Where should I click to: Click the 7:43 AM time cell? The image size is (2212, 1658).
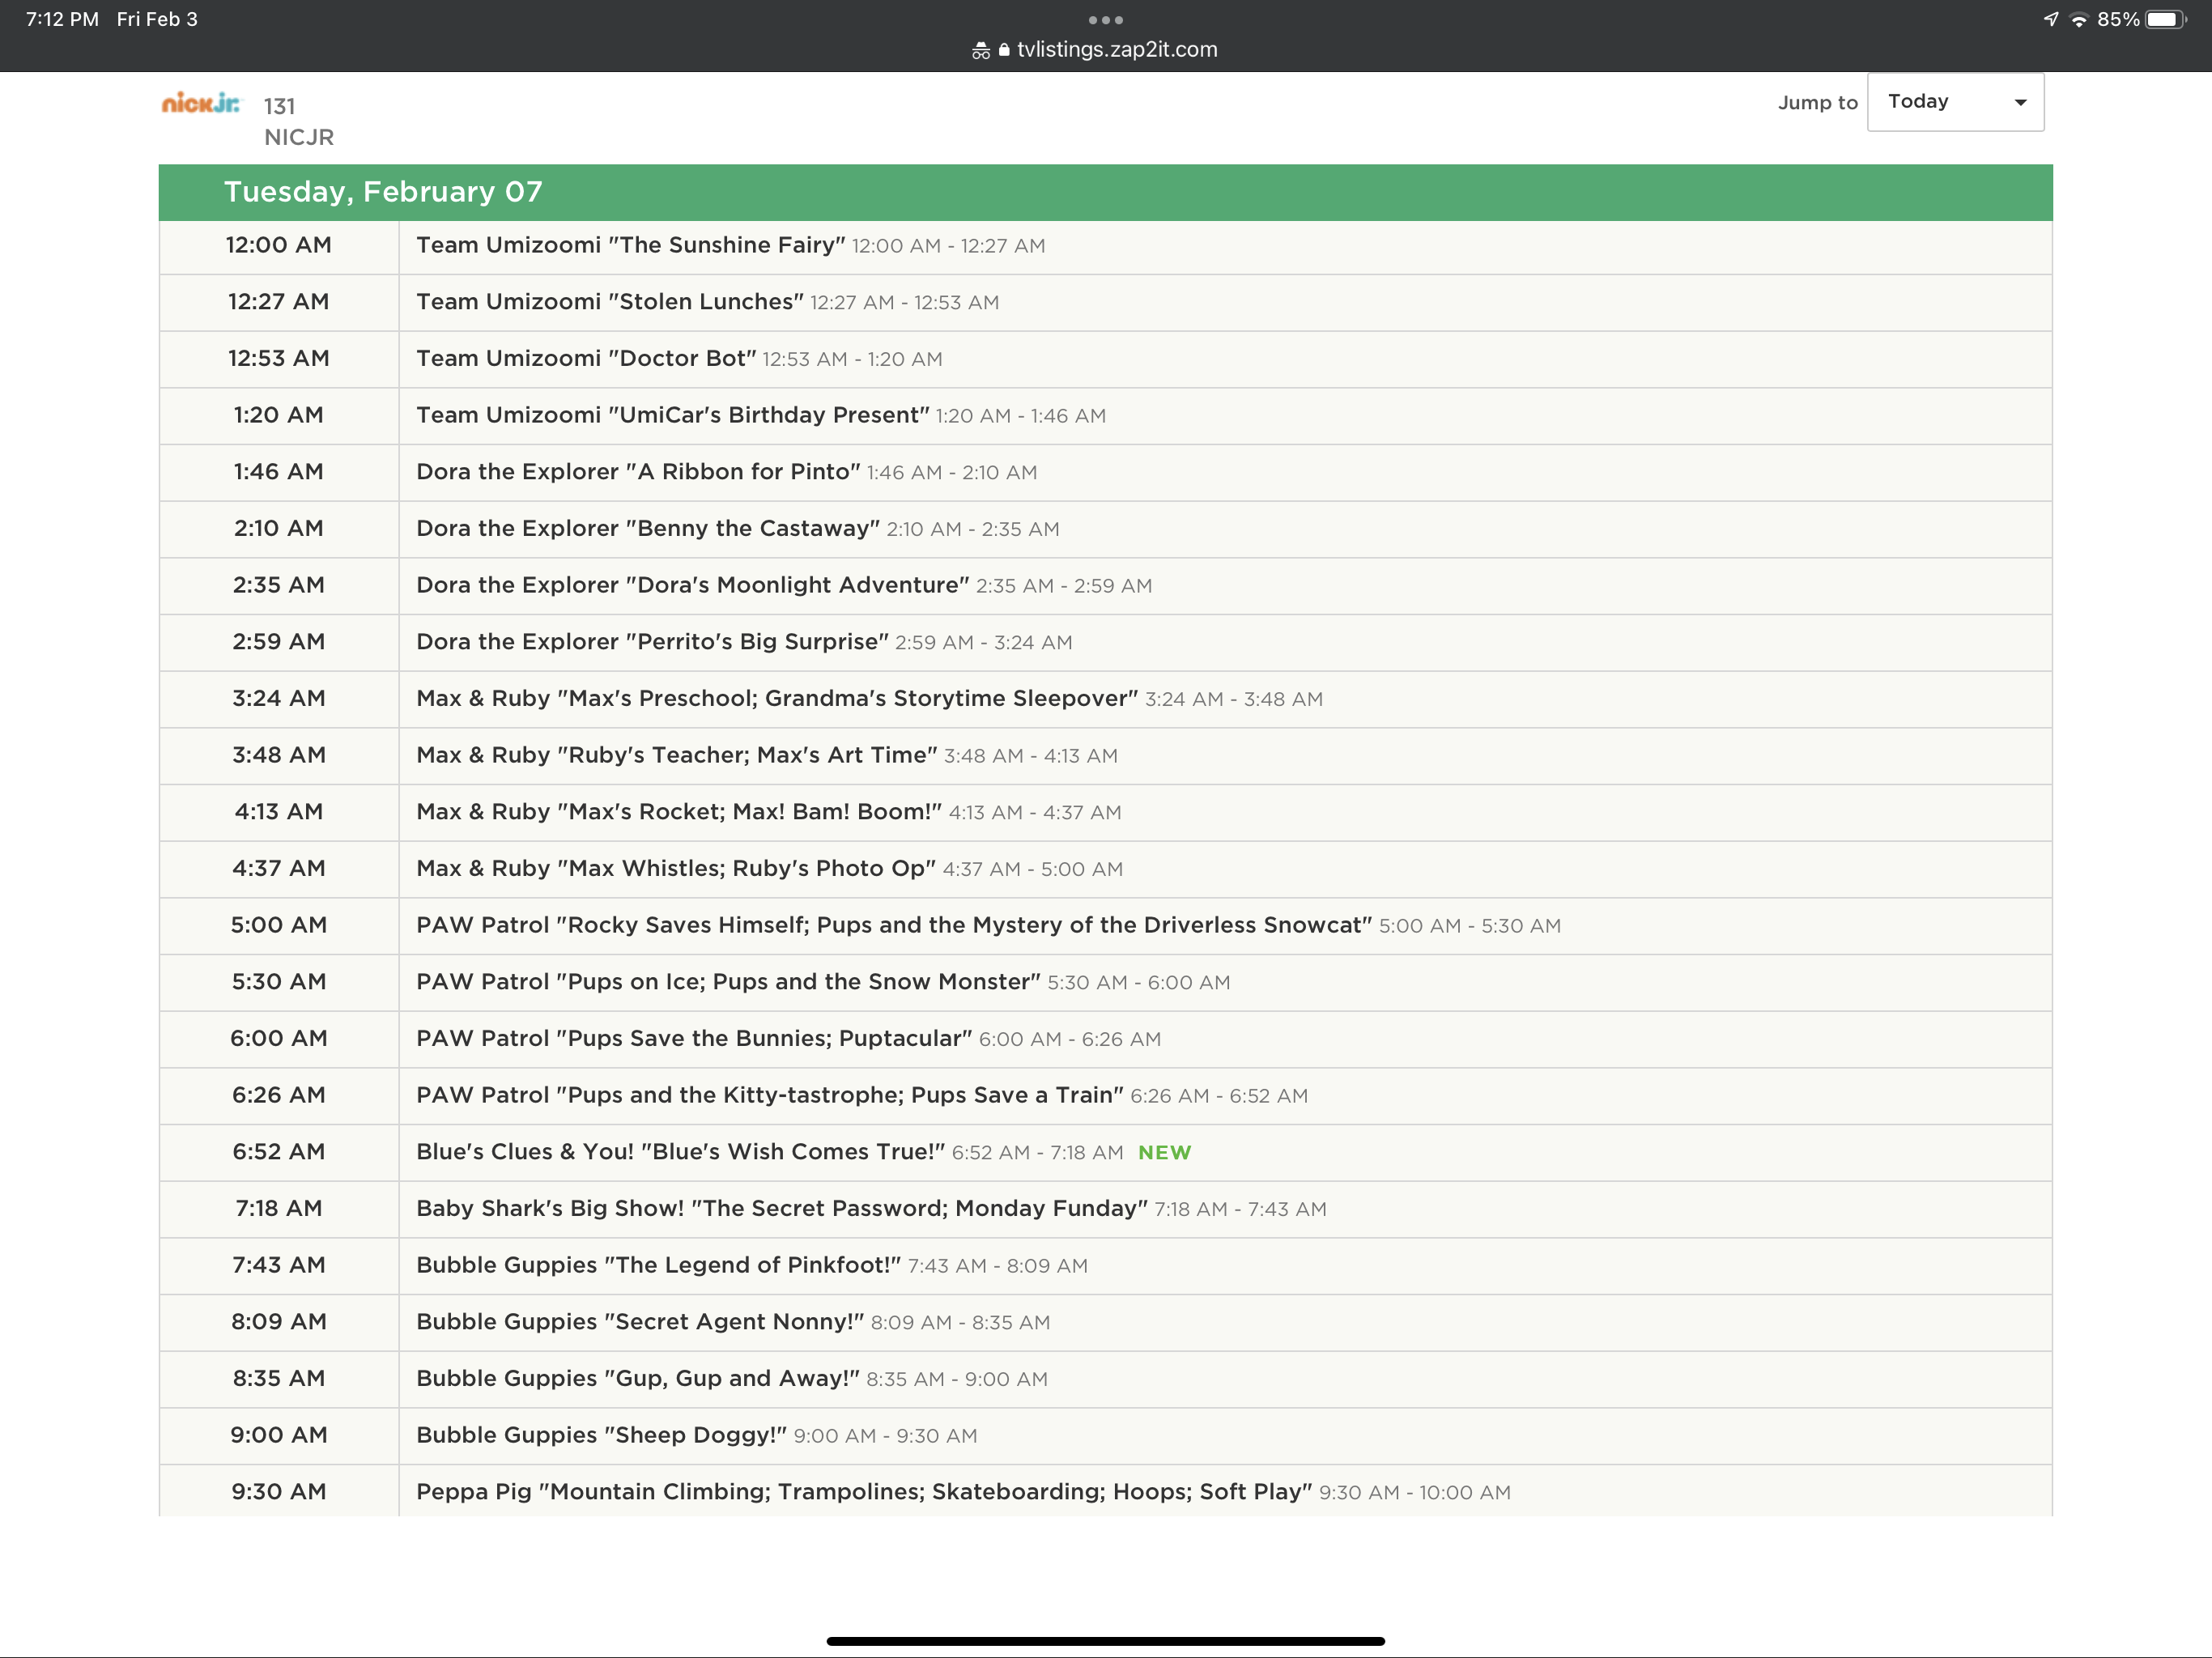[x=279, y=1265]
